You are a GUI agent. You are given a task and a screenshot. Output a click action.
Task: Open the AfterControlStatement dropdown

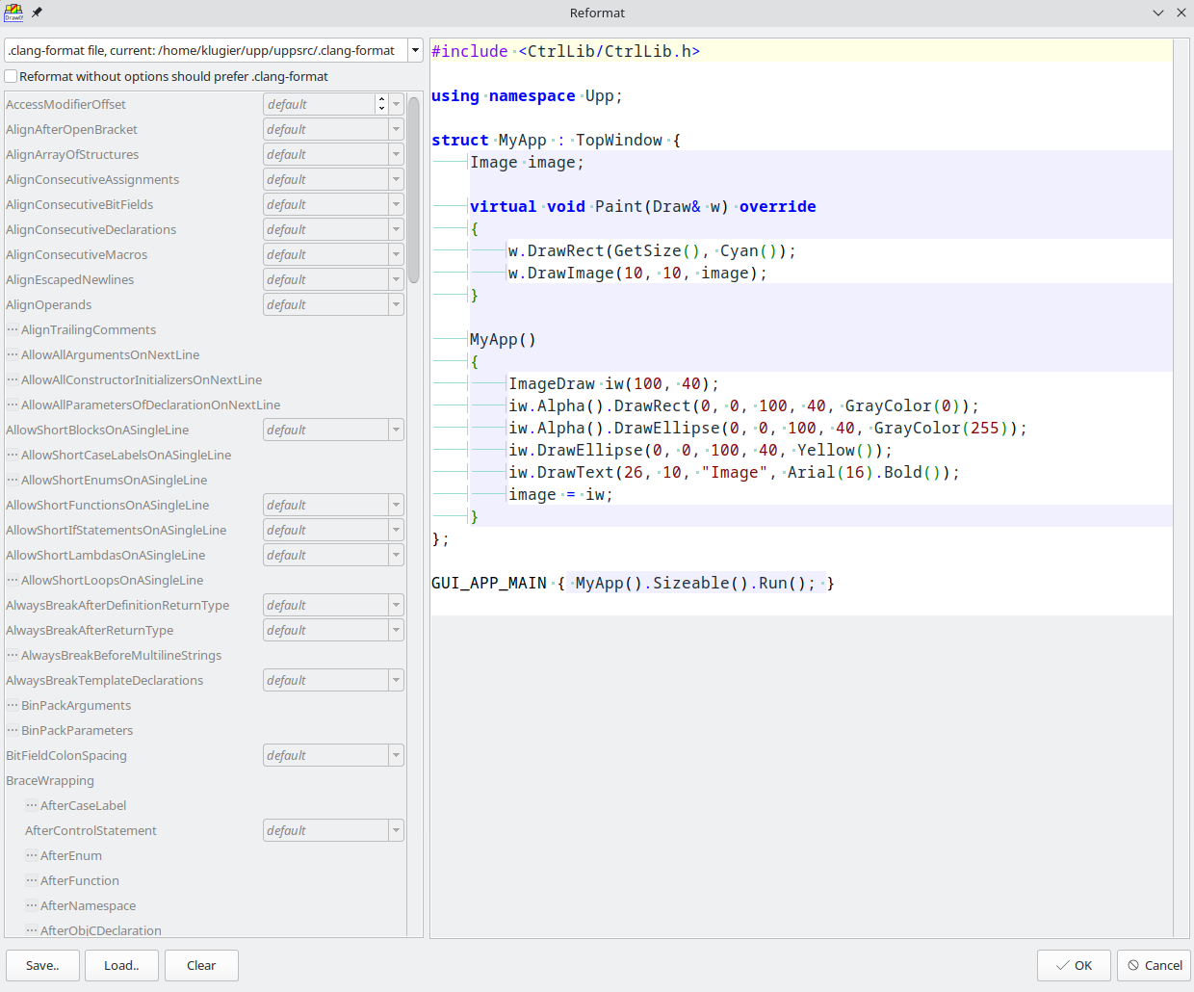[396, 830]
